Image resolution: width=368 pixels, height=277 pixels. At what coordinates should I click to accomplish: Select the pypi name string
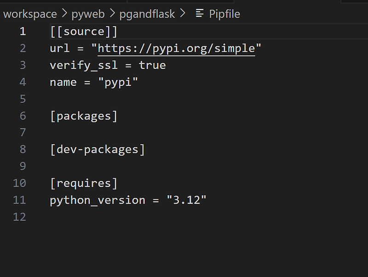[x=118, y=82]
